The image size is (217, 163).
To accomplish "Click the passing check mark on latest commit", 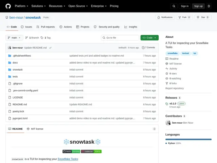I will click(51, 48).
